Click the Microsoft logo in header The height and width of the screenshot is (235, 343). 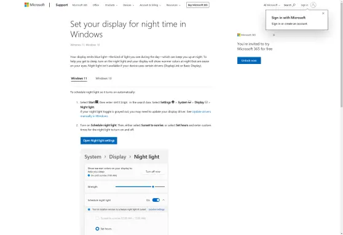[x=34, y=5]
